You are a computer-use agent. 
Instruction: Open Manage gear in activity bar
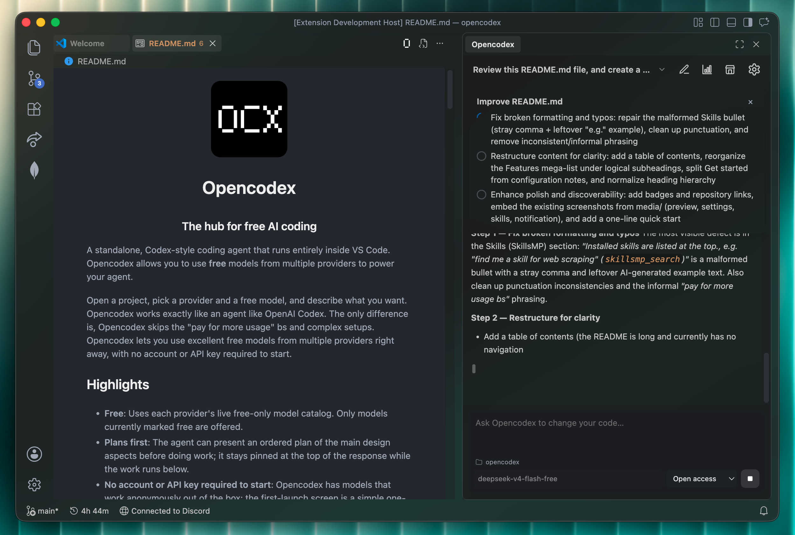click(x=34, y=484)
